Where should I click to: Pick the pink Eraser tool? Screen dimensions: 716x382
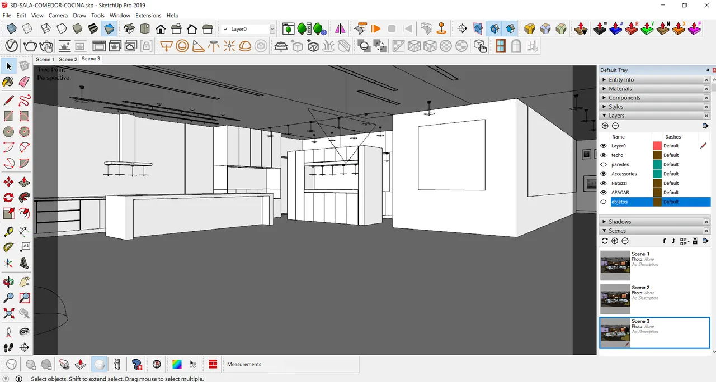click(24, 82)
